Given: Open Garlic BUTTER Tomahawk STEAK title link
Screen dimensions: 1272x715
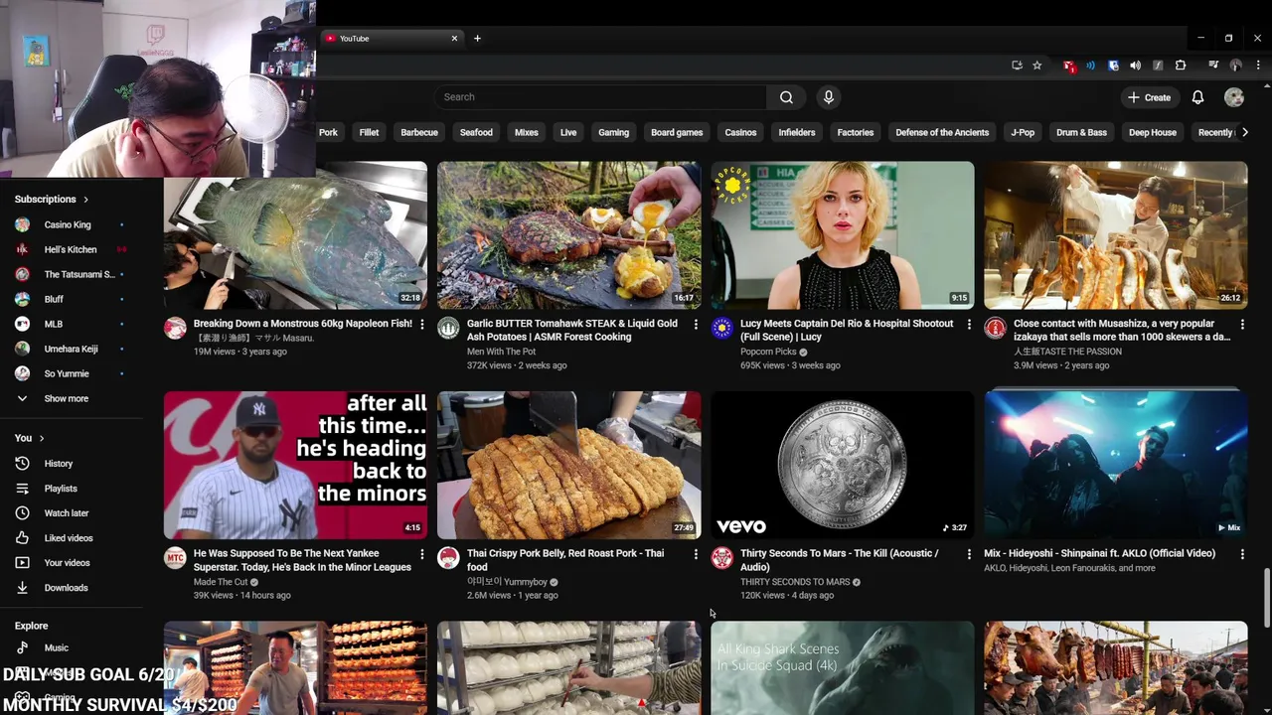Looking at the screenshot, I should point(572,330).
